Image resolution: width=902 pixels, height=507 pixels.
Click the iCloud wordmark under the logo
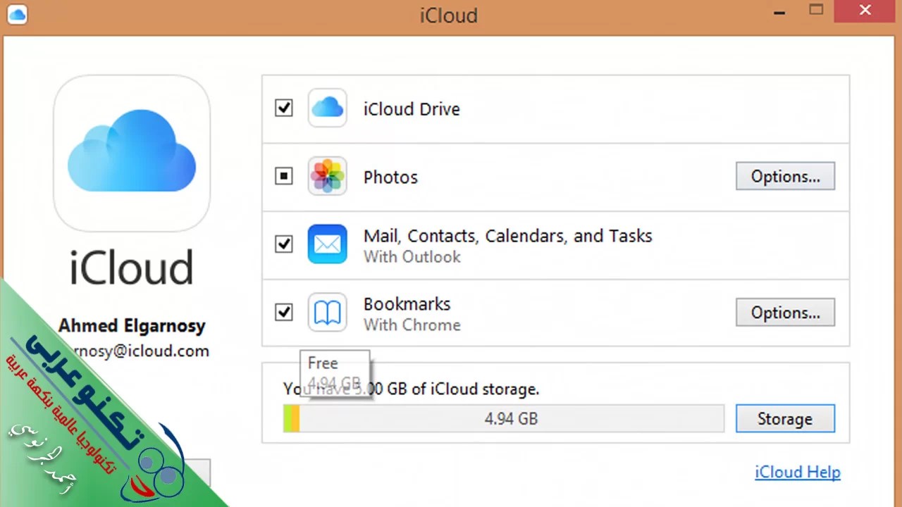(132, 267)
